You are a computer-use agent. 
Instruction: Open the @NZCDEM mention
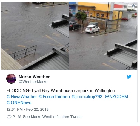pyautogui.click(x=116, y=96)
